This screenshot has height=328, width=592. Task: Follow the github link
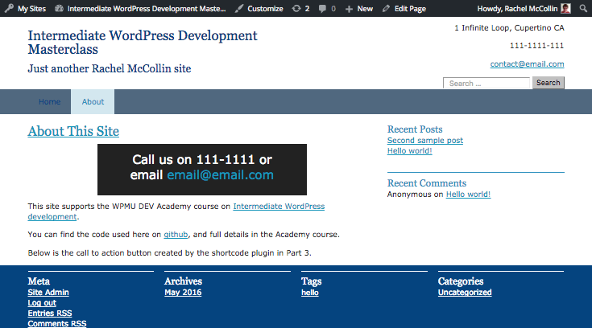point(176,235)
